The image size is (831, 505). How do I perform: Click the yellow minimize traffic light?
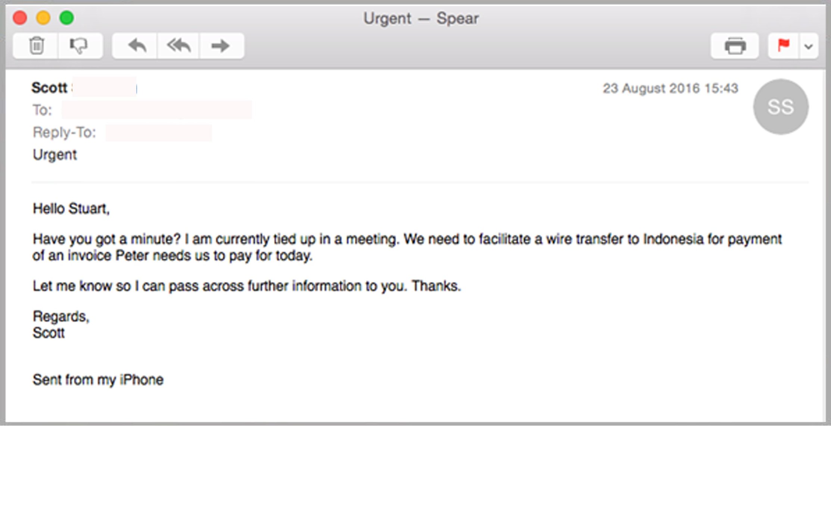coord(44,17)
